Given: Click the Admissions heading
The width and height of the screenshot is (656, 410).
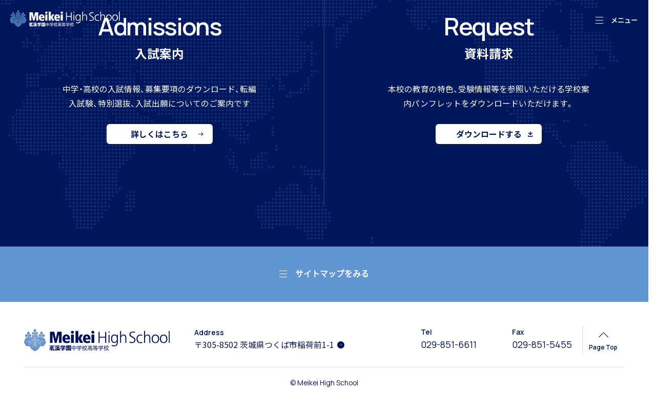Looking at the screenshot, I should coord(159,27).
